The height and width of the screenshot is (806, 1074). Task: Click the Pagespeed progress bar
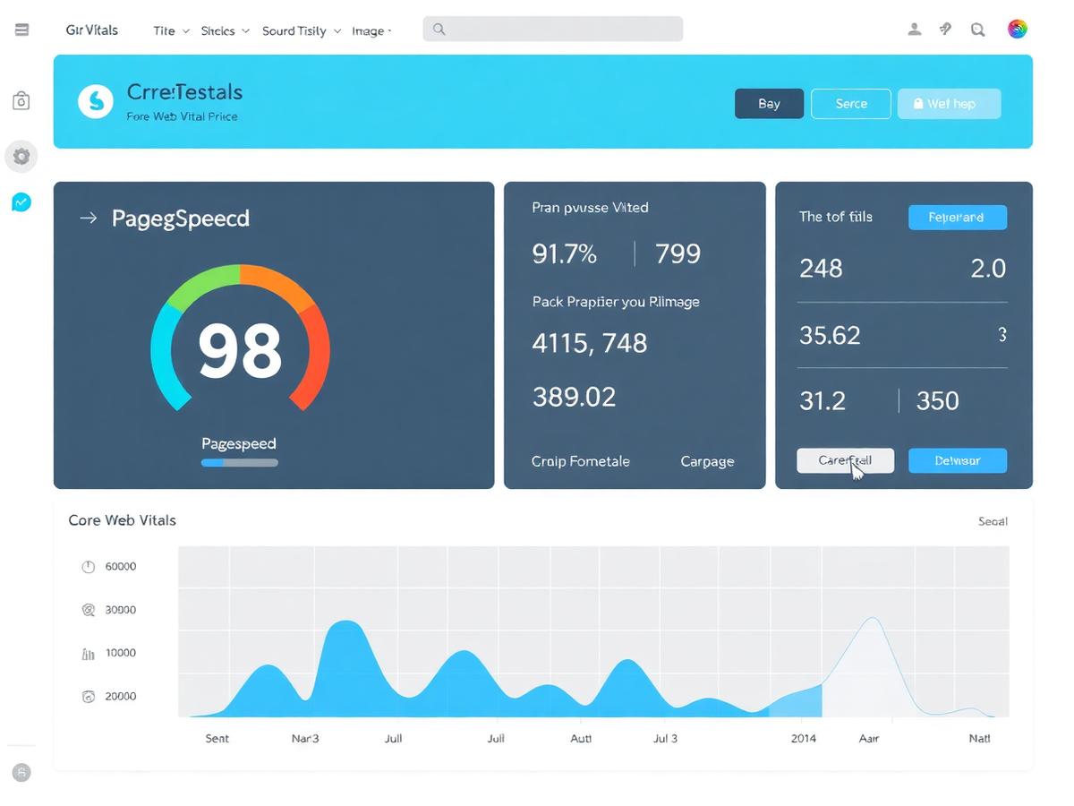click(240, 463)
